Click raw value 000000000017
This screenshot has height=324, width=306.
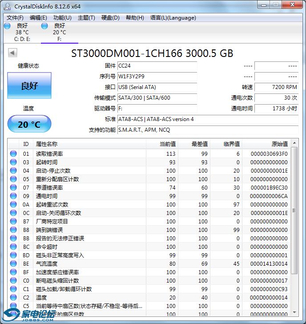tap(269, 281)
